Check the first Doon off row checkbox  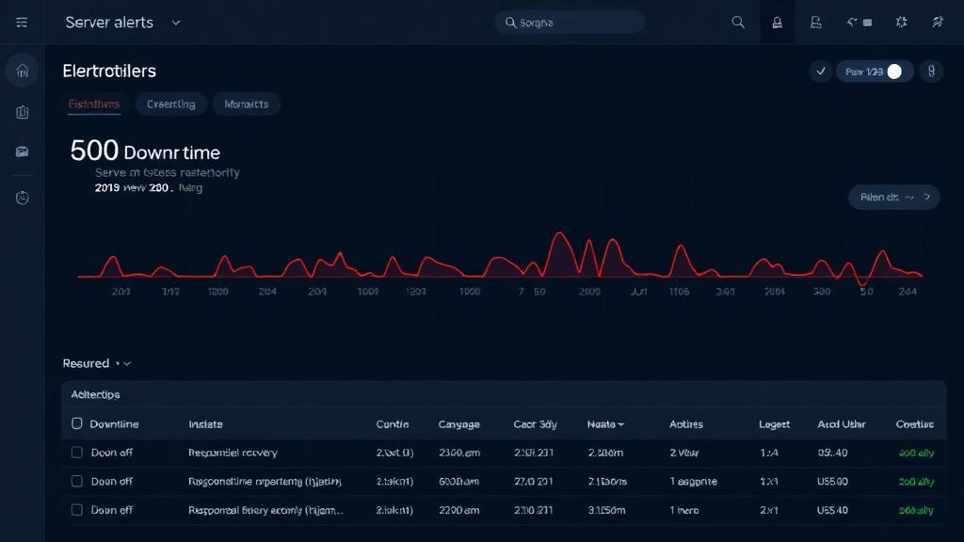click(x=77, y=453)
